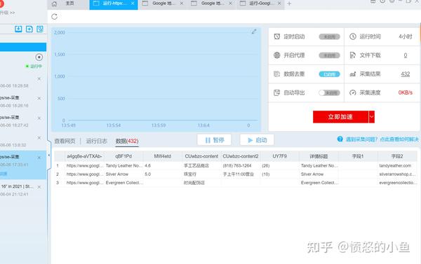Select the Silver Arrow cell under qBF1Pd
Viewport: 421px width, 264px height.
[x=123, y=174]
